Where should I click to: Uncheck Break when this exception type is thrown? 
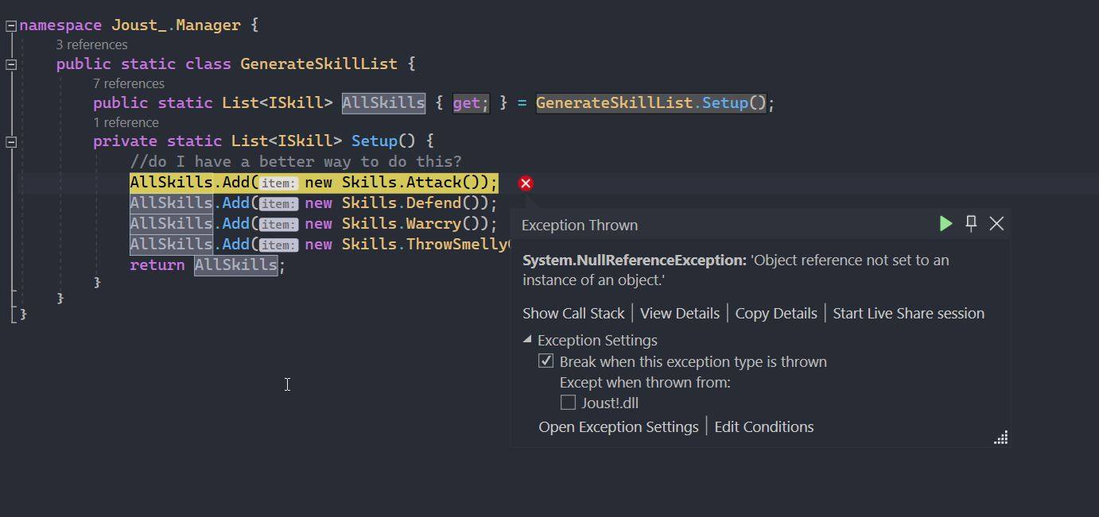546,361
